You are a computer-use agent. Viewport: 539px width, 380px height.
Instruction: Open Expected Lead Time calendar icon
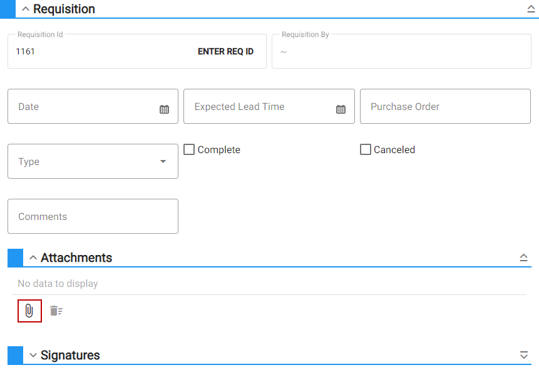tap(341, 109)
